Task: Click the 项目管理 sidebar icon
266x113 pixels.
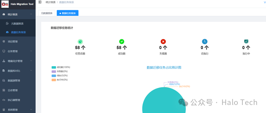Action: [4, 42]
